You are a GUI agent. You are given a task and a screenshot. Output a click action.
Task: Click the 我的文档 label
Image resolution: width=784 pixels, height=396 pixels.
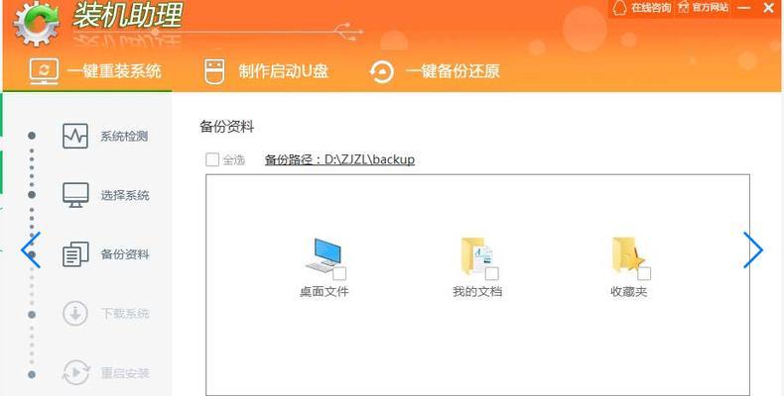coord(477,291)
